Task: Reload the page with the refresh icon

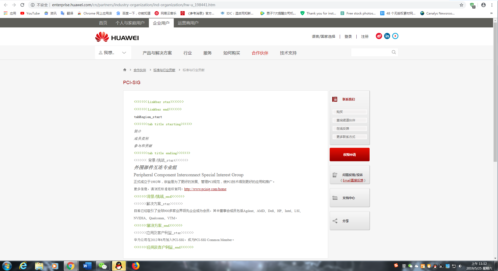Action: click(x=22, y=5)
